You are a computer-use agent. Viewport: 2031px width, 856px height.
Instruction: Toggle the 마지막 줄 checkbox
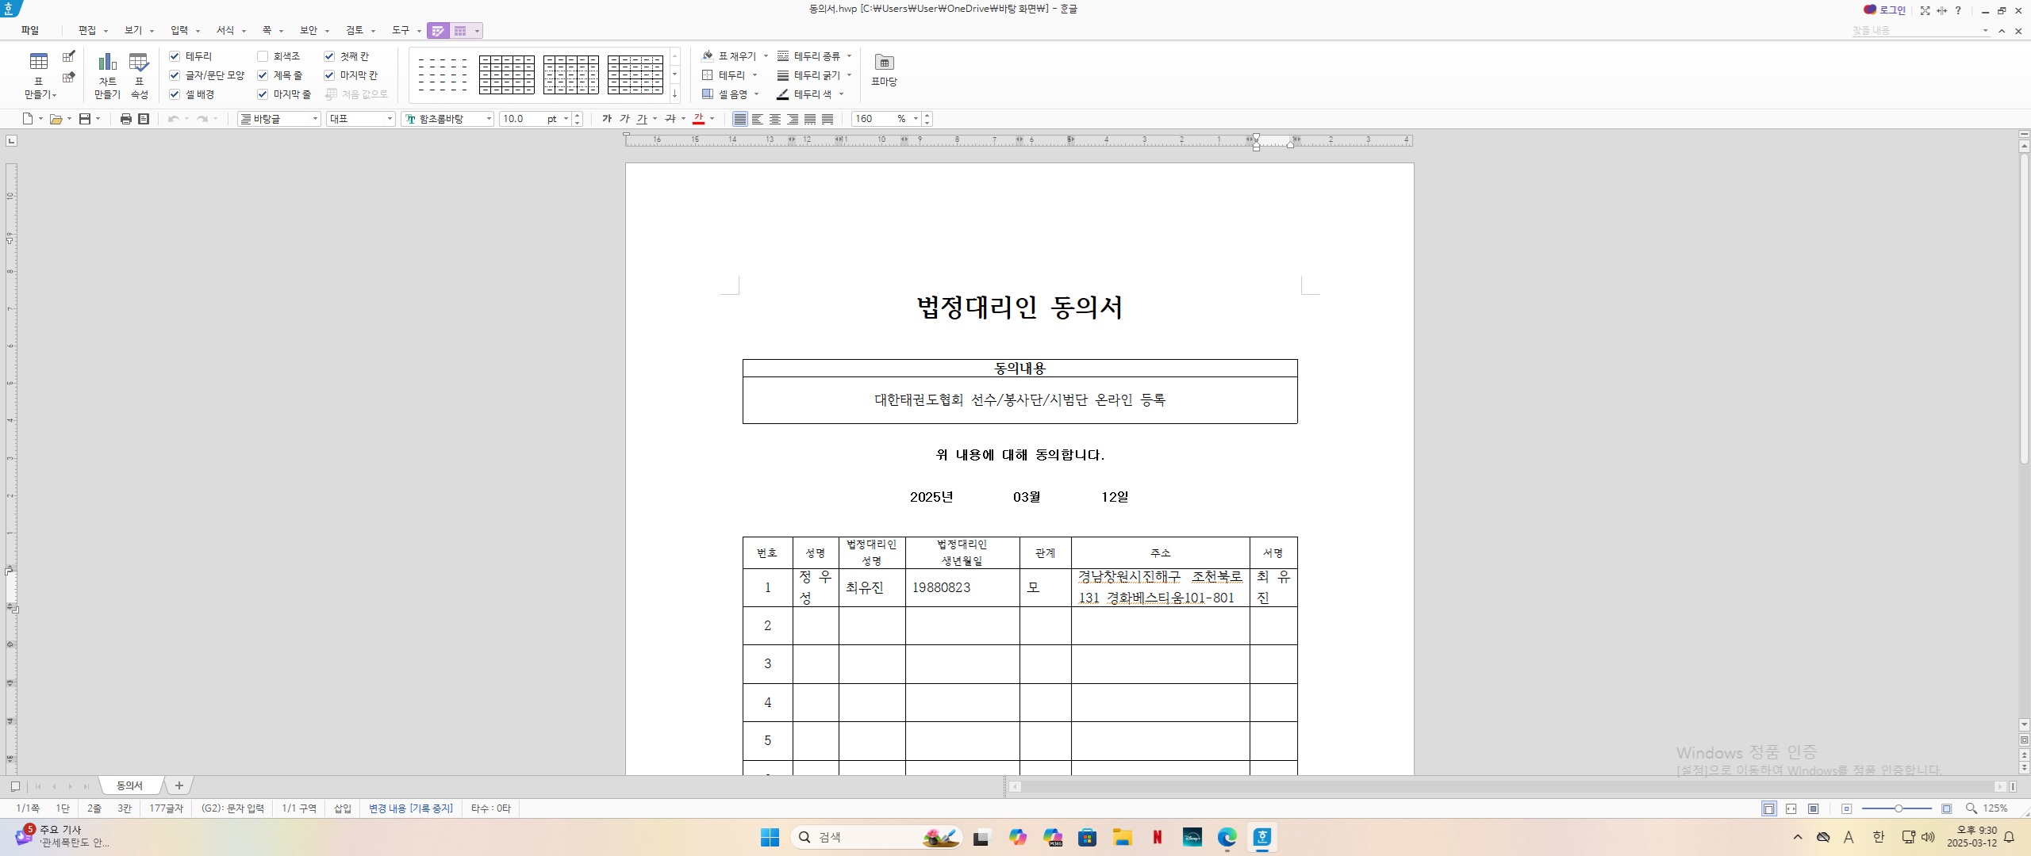263,94
